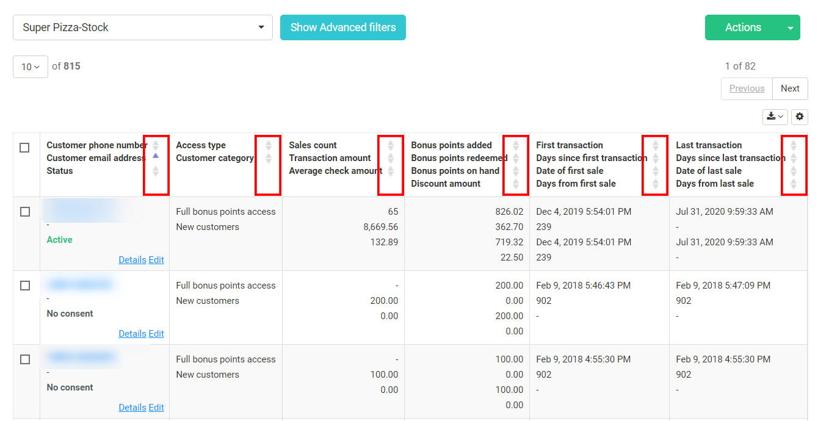This screenshot has width=818, height=421.
Task: Sort by Bonus points added
Action: click(516, 145)
